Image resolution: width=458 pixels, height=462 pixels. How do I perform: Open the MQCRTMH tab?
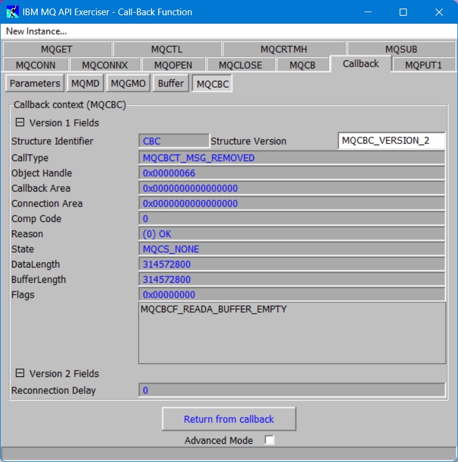(x=284, y=49)
